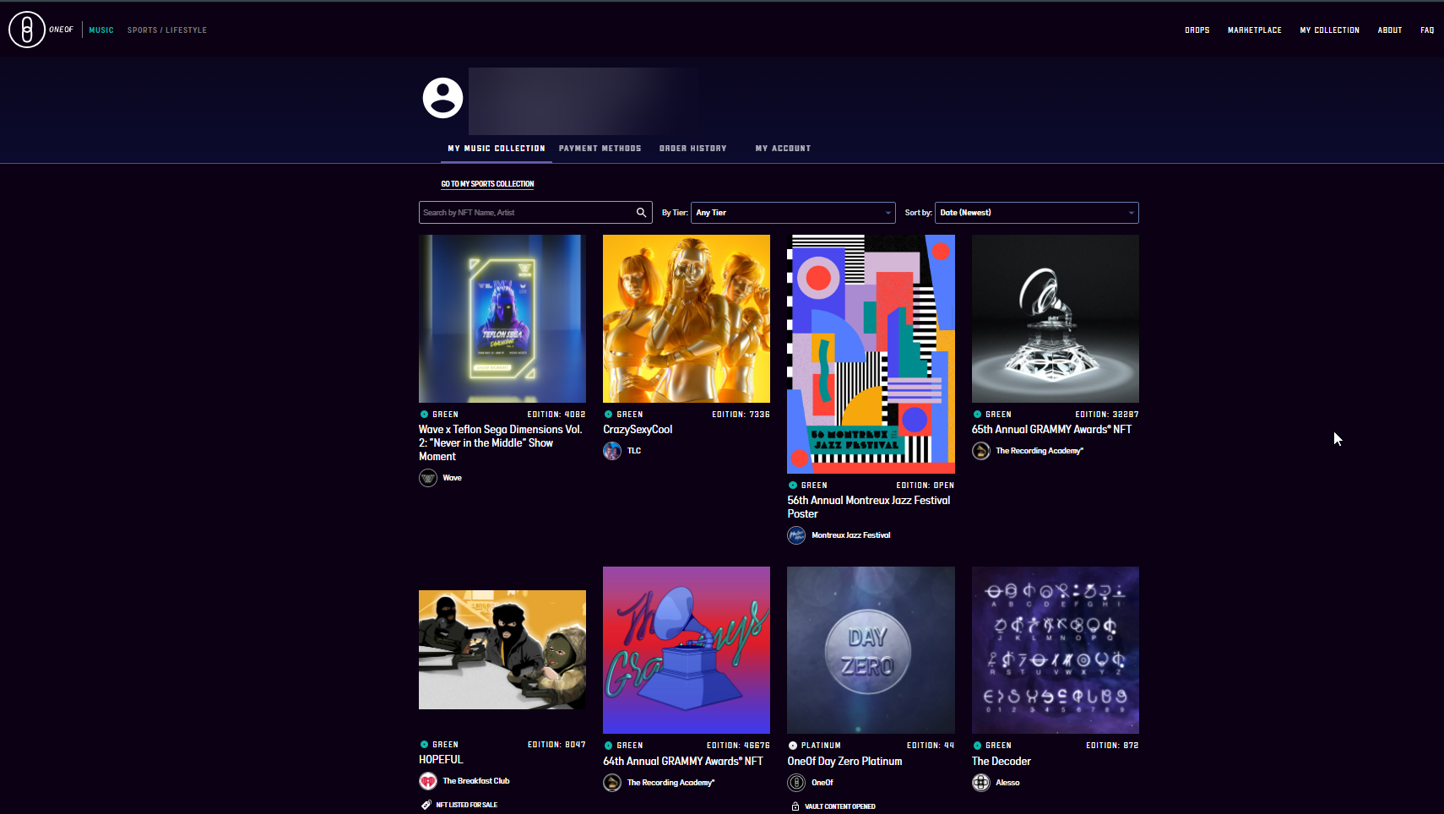This screenshot has height=814, width=1444.
Task: Open the About page
Action: coord(1390,30)
